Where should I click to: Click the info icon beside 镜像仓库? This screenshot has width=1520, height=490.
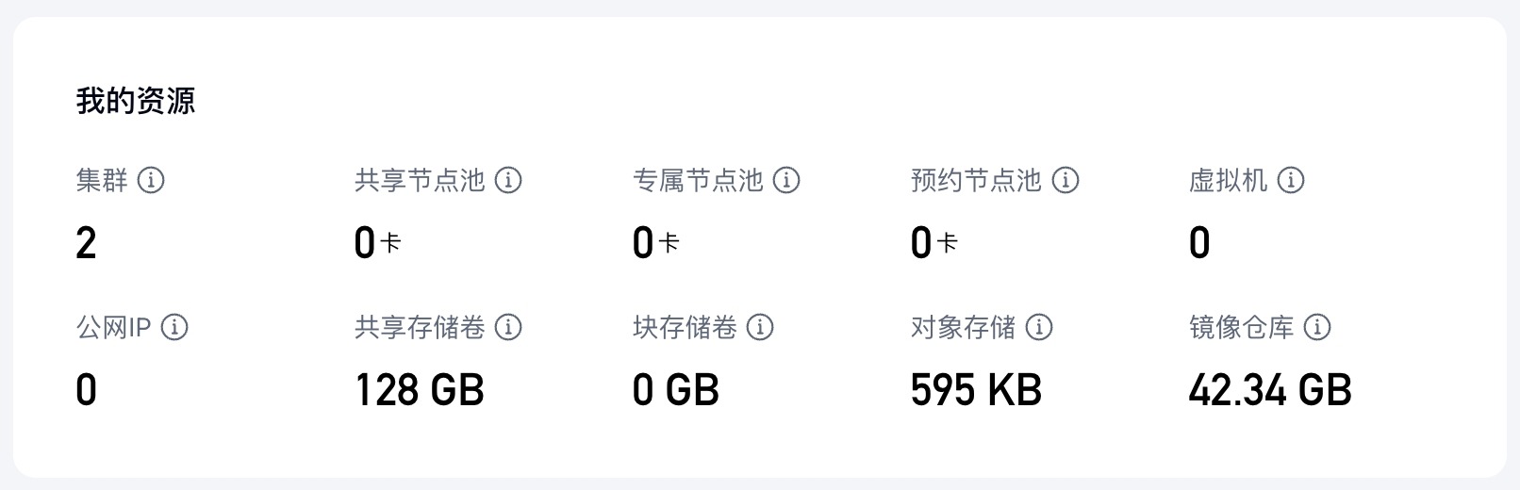tap(1317, 327)
